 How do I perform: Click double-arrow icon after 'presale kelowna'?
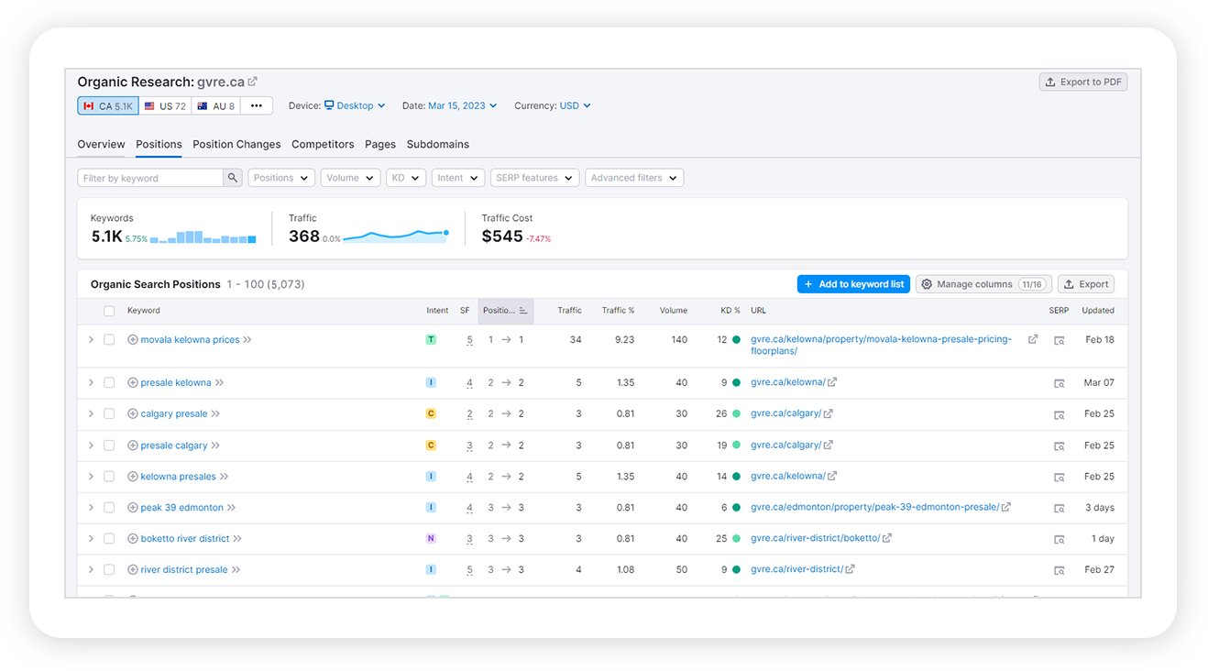pos(219,382)
